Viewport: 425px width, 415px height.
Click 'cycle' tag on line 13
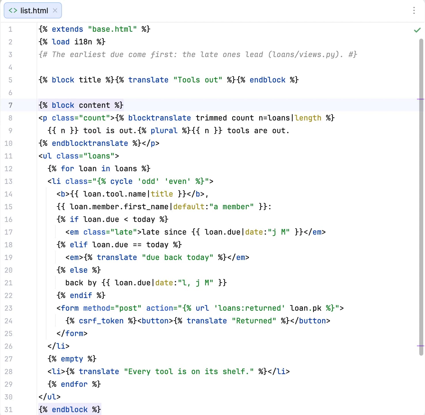click(121, 181)
